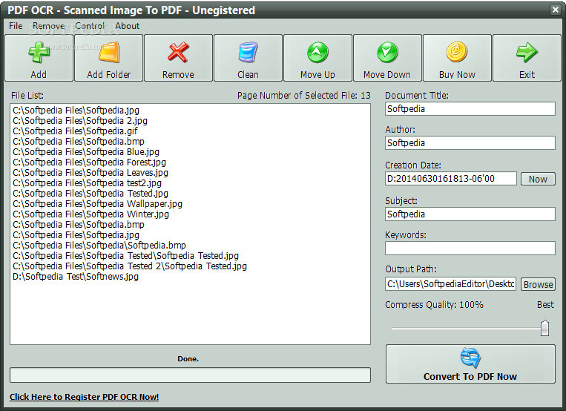
Task: Click the Subject input field
Action: point(470,214)
